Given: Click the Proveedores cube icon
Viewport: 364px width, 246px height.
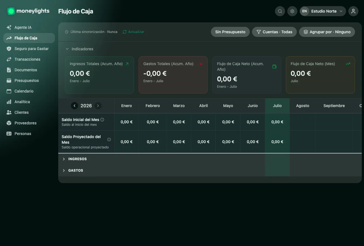Looking at the screenshot, I should [x=9, y=123].
